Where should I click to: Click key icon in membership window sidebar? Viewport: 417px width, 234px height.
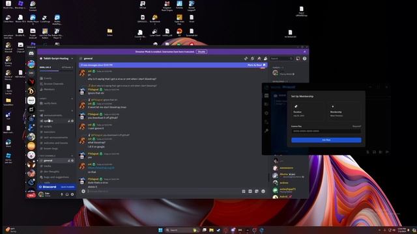click(x=266, y=131)
